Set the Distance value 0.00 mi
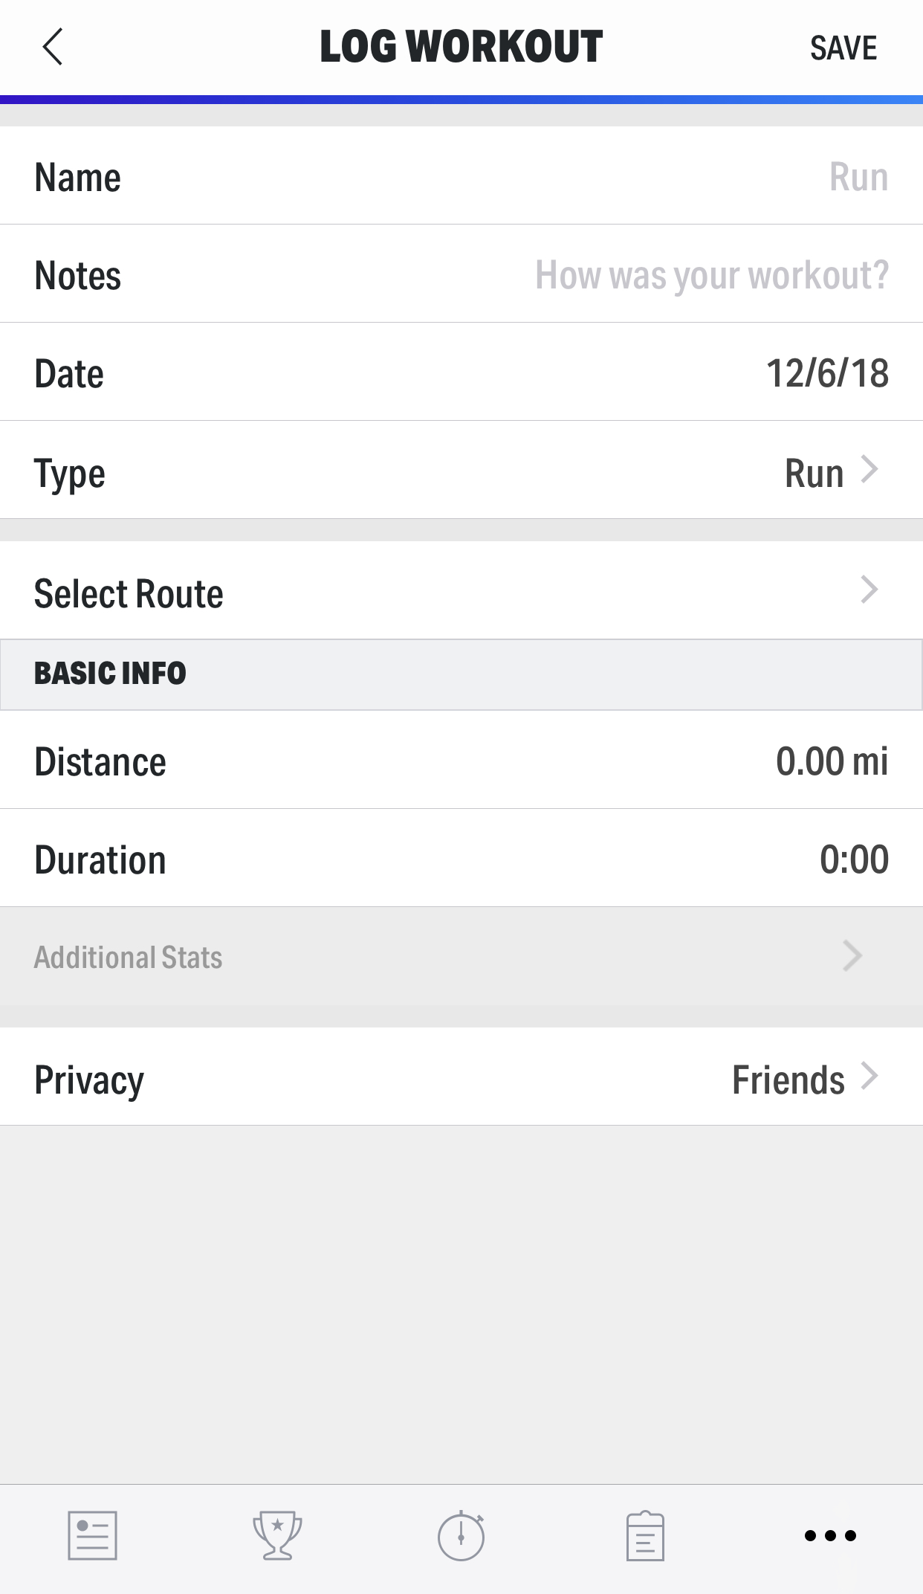 tap(832, 761)
